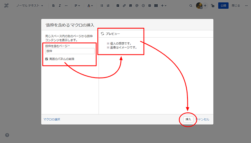Insert a link using toolbar icon
The image size is (251, 143).
(124, 5)
